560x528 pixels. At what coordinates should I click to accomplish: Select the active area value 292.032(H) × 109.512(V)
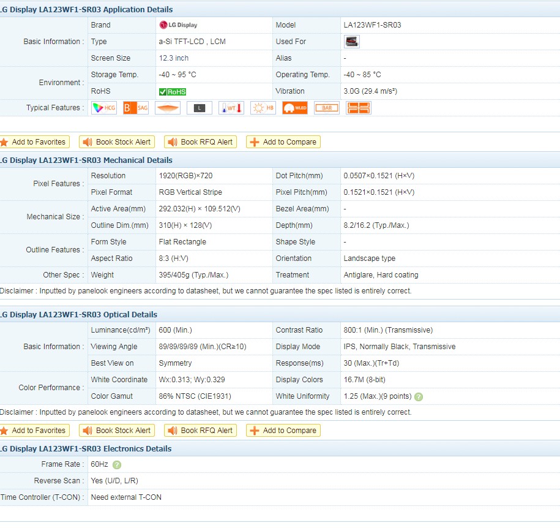[200, 209]
